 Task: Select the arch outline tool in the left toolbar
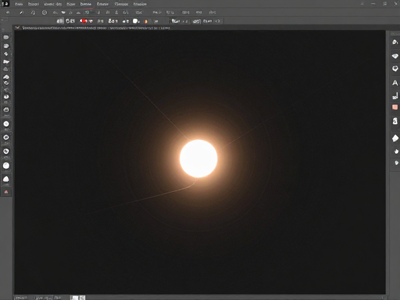pos(6,69)
